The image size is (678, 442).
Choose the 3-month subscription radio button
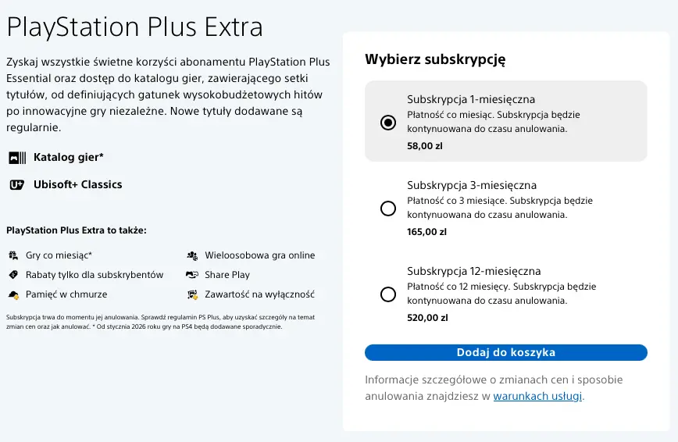coord(388,209)
